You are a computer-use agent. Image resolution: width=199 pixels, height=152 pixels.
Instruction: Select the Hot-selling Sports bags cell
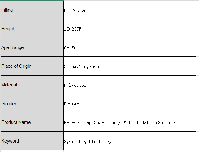tap(130, 122)
